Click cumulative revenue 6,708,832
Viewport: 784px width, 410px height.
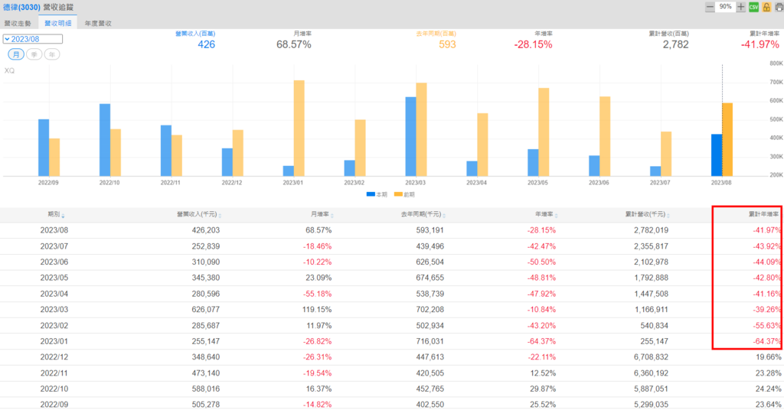tap(651, 357)
